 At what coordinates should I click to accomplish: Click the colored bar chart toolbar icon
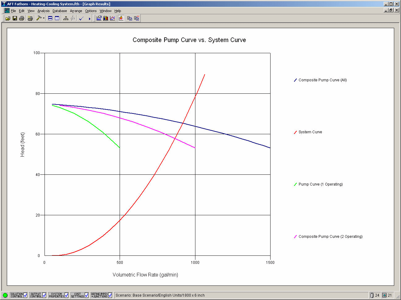tap(105, 19)
